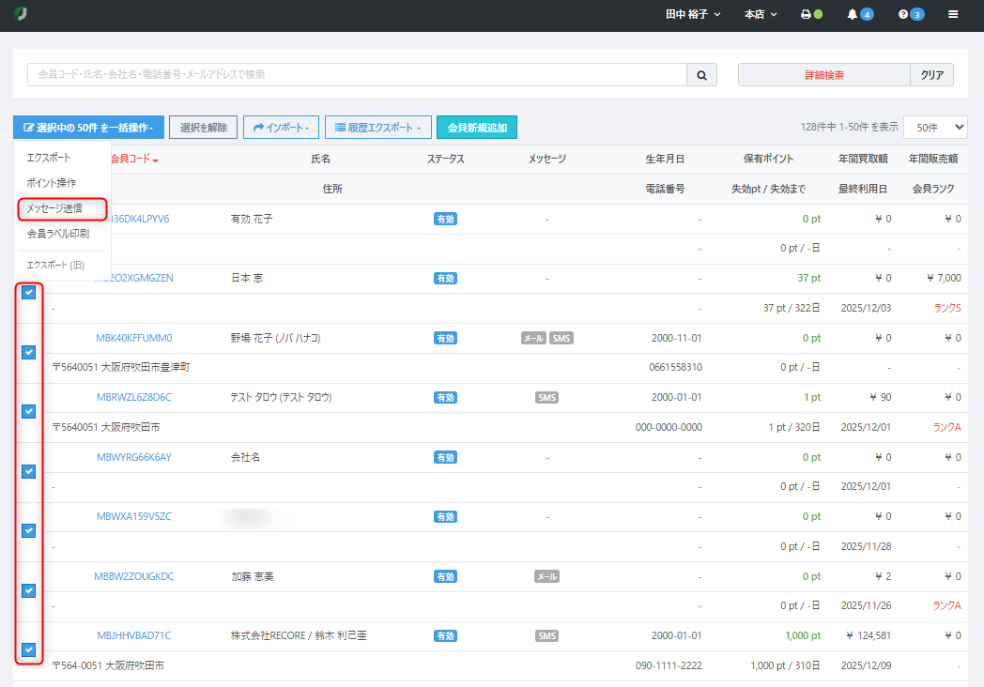Viewport: 984px width, 687px height.
Task: Click the member search input field
Action: (x=357, y=75)
